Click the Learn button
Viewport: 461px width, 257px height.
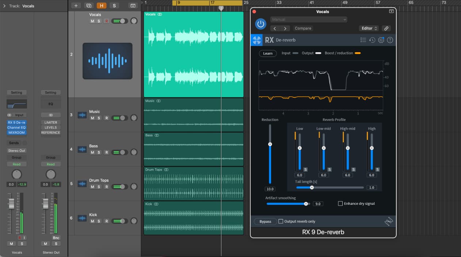tap(268, 53)
